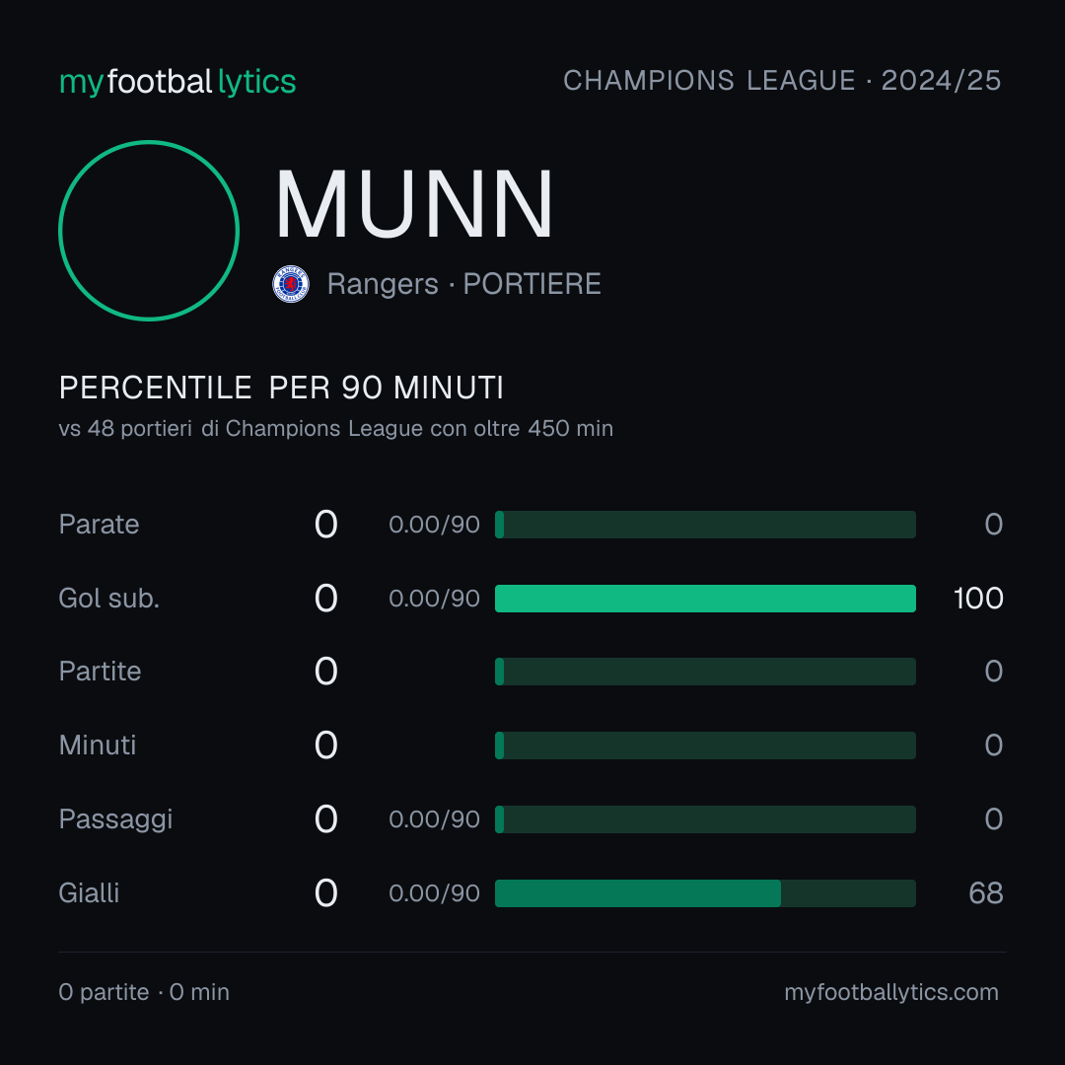Select the Passaggi percentile bar
Screen dimensions: 1065x1065
705,819
